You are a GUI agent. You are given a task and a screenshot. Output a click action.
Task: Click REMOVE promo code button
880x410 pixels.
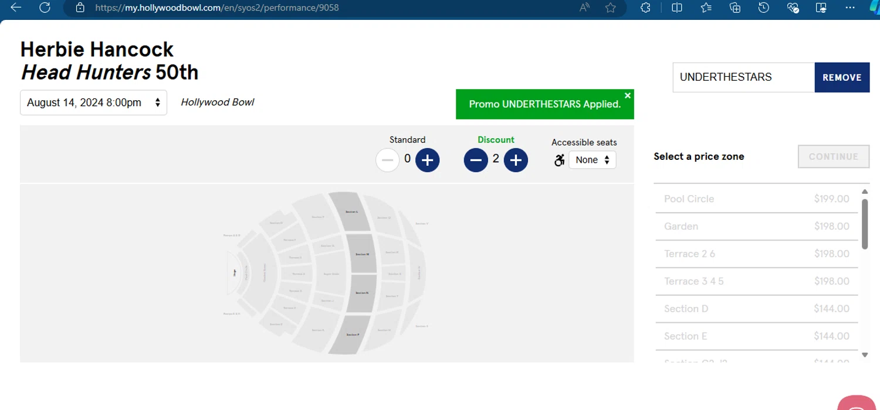[x=842, y=77]
